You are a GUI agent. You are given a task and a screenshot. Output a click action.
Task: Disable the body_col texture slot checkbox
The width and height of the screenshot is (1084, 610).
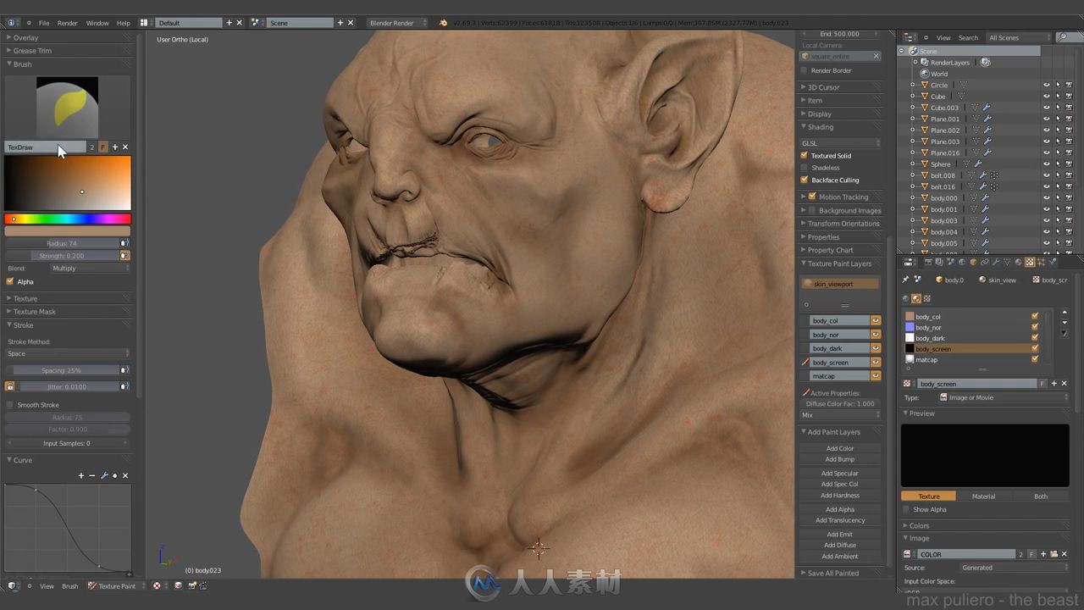point(1035,316)
